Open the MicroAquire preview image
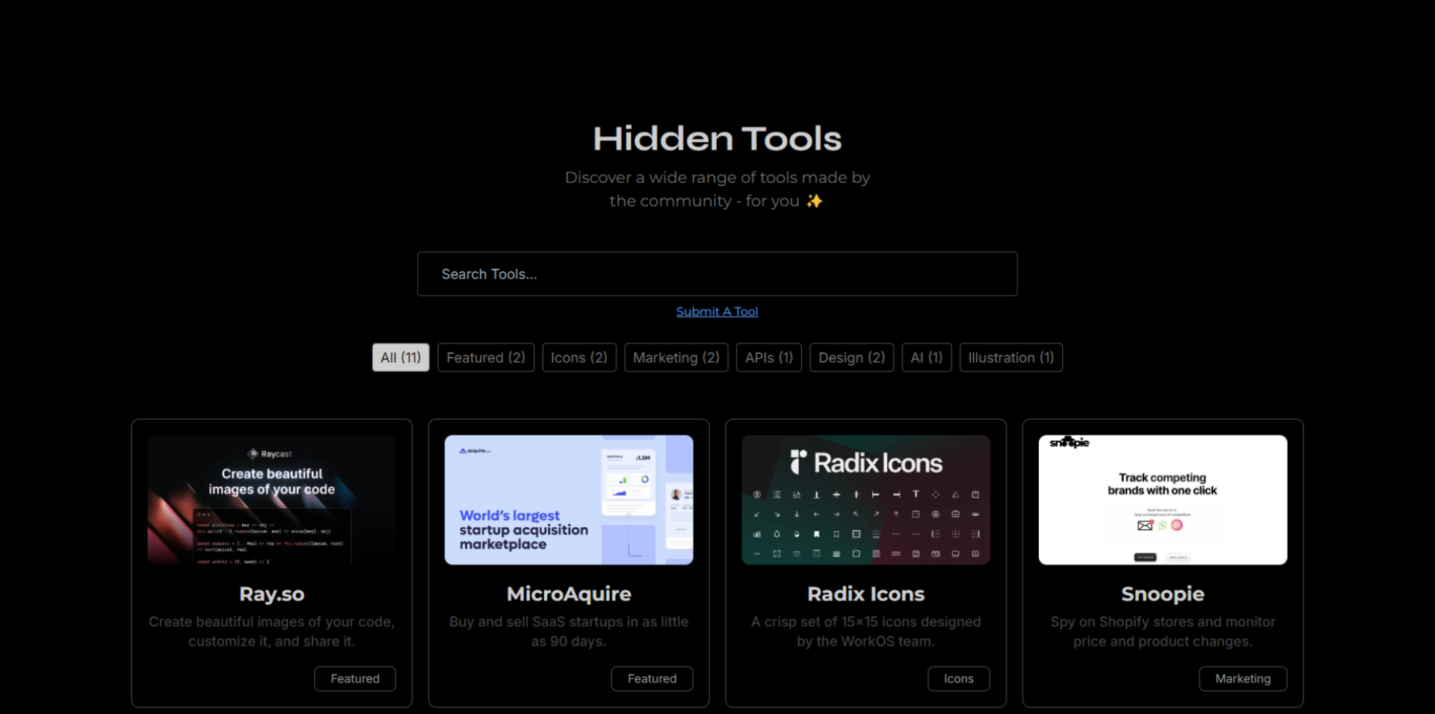Viewport: 1435px width, 714px height. 568,500
